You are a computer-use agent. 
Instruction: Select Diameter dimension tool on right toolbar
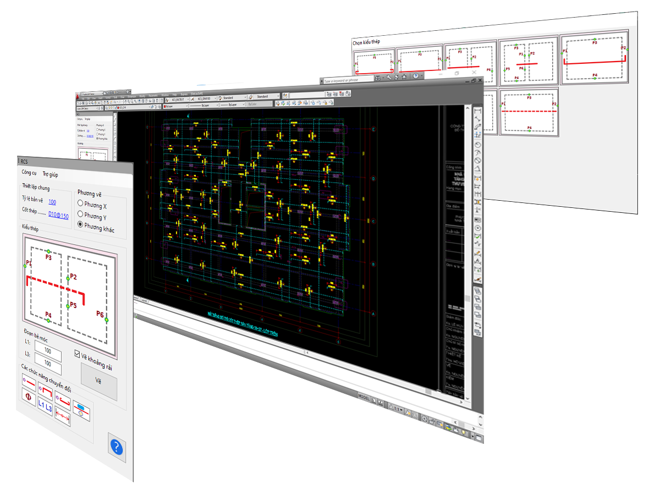(x=477, y=161)
